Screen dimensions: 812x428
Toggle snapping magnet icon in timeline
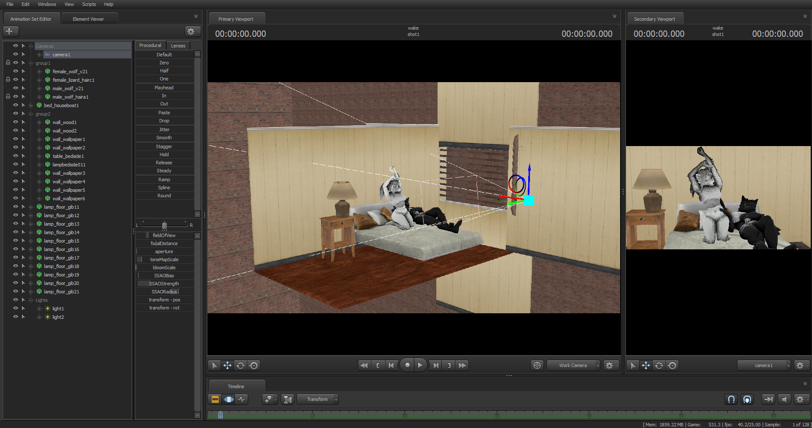click(x=731, y=399)
